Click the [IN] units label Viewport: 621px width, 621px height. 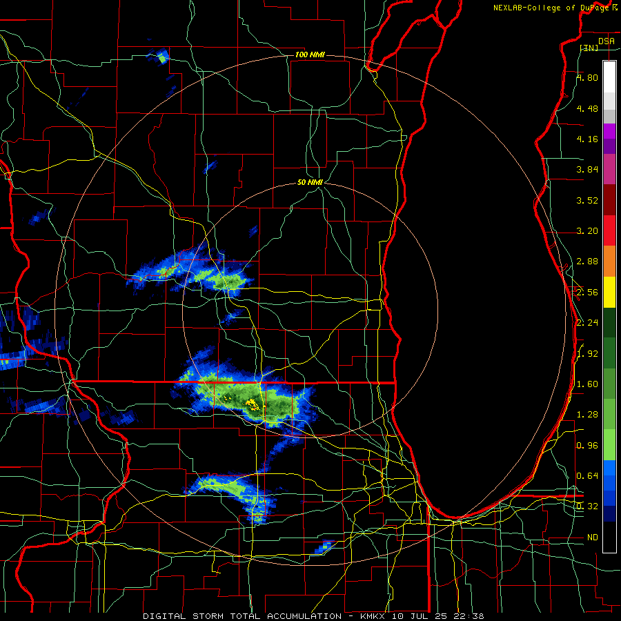pyautogui.click(x=589, y=48)
